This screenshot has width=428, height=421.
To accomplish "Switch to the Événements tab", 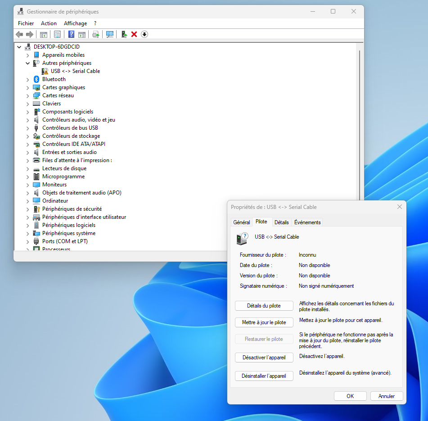I will coord(307,222).
